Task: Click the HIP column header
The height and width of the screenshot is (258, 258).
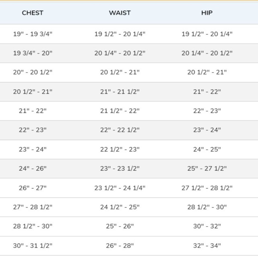Action: tap(207, 13)
